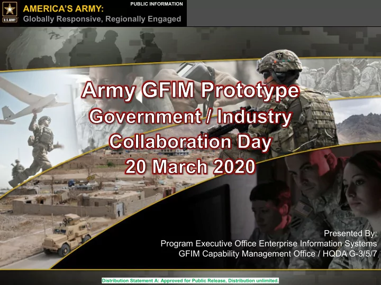Click the 'AMERICA'S ARMY:' heading text
The image size is (381, 285).
point(63,9)
